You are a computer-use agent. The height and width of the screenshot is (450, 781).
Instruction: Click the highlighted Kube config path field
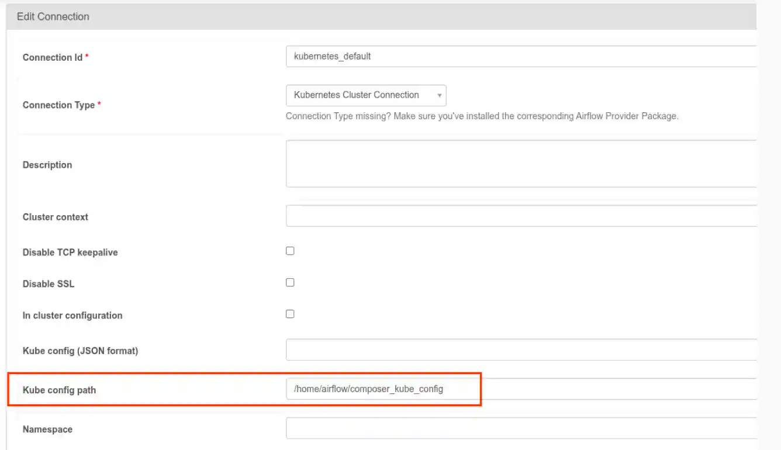383,388
